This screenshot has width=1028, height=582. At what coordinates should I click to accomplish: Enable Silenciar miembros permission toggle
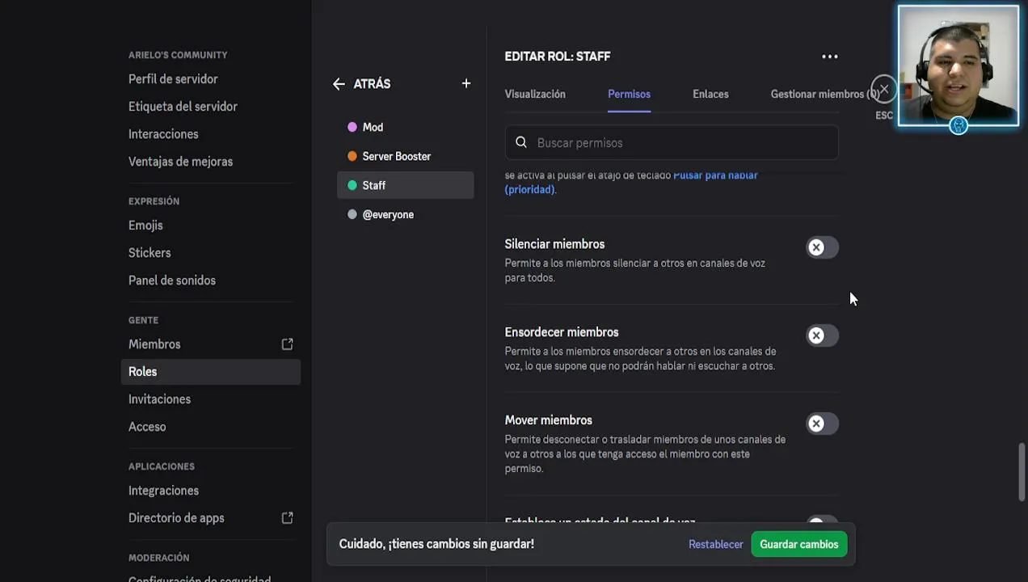tap(822, 248)
